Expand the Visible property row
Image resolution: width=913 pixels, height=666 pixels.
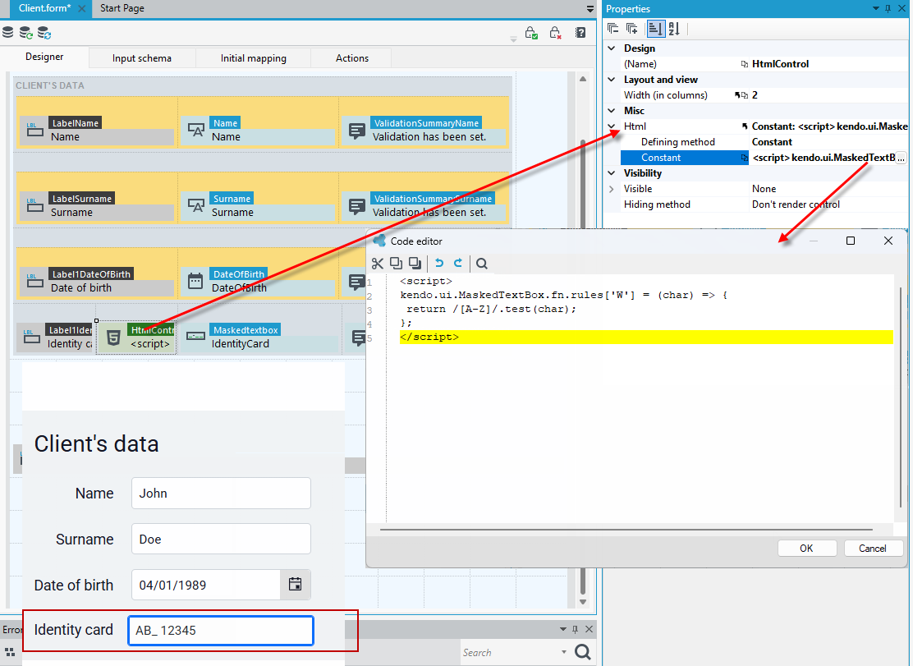pyautogui.click(x=612, y=189)
